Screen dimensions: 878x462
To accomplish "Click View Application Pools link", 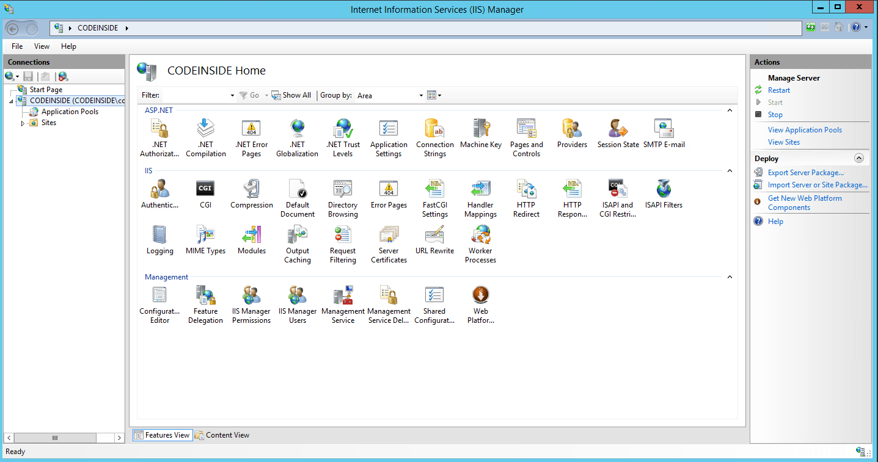I will 805,130.
